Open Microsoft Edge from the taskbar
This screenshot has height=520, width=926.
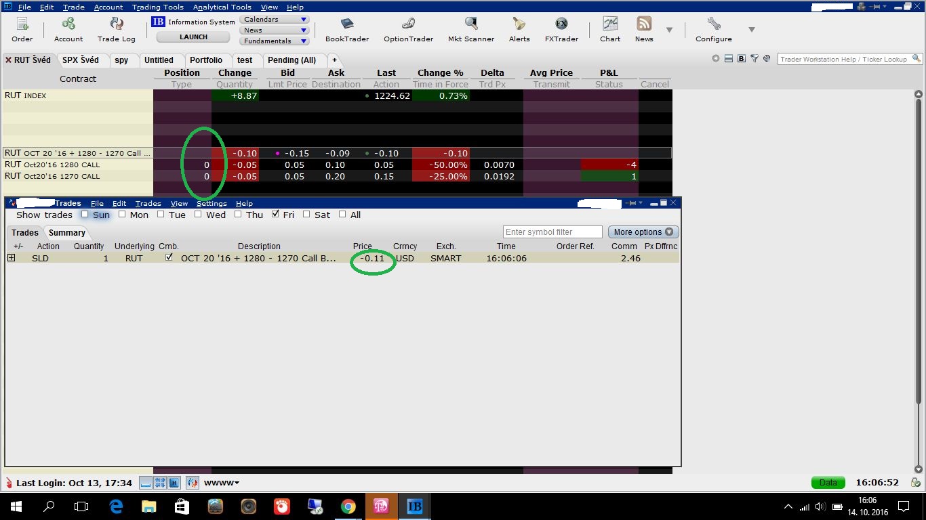click(x=116, y=506)
